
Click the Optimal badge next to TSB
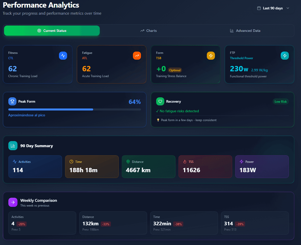tap(175, 70)
